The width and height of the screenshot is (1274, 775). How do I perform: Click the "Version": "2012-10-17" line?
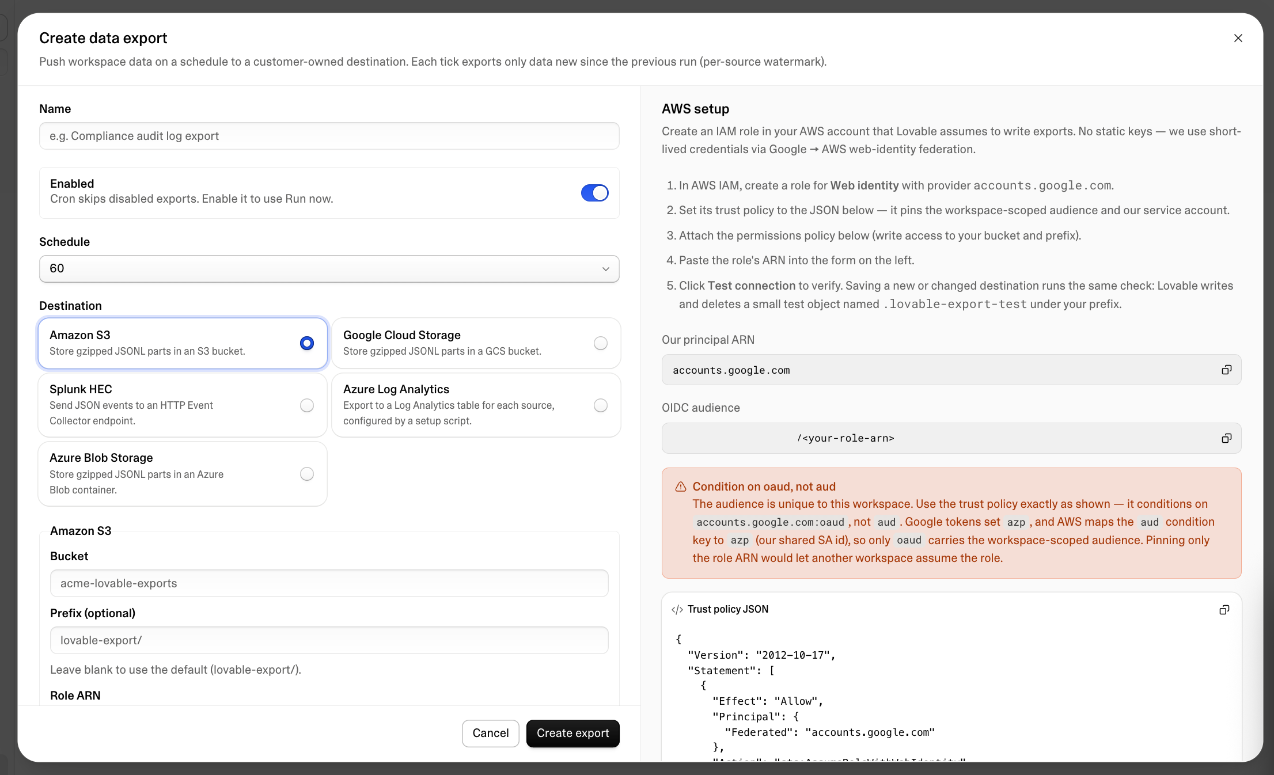(x=761, y=655)
